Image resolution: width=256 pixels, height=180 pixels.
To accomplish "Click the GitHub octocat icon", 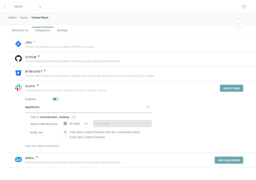I will point(18,59).
